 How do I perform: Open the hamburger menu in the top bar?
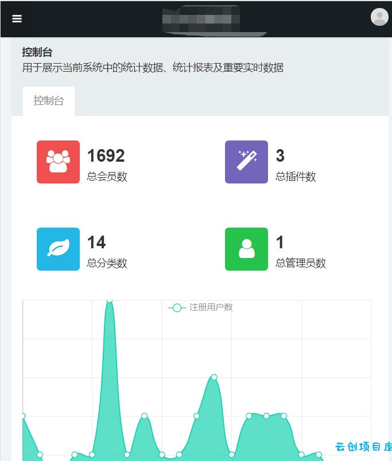(17, 18)
